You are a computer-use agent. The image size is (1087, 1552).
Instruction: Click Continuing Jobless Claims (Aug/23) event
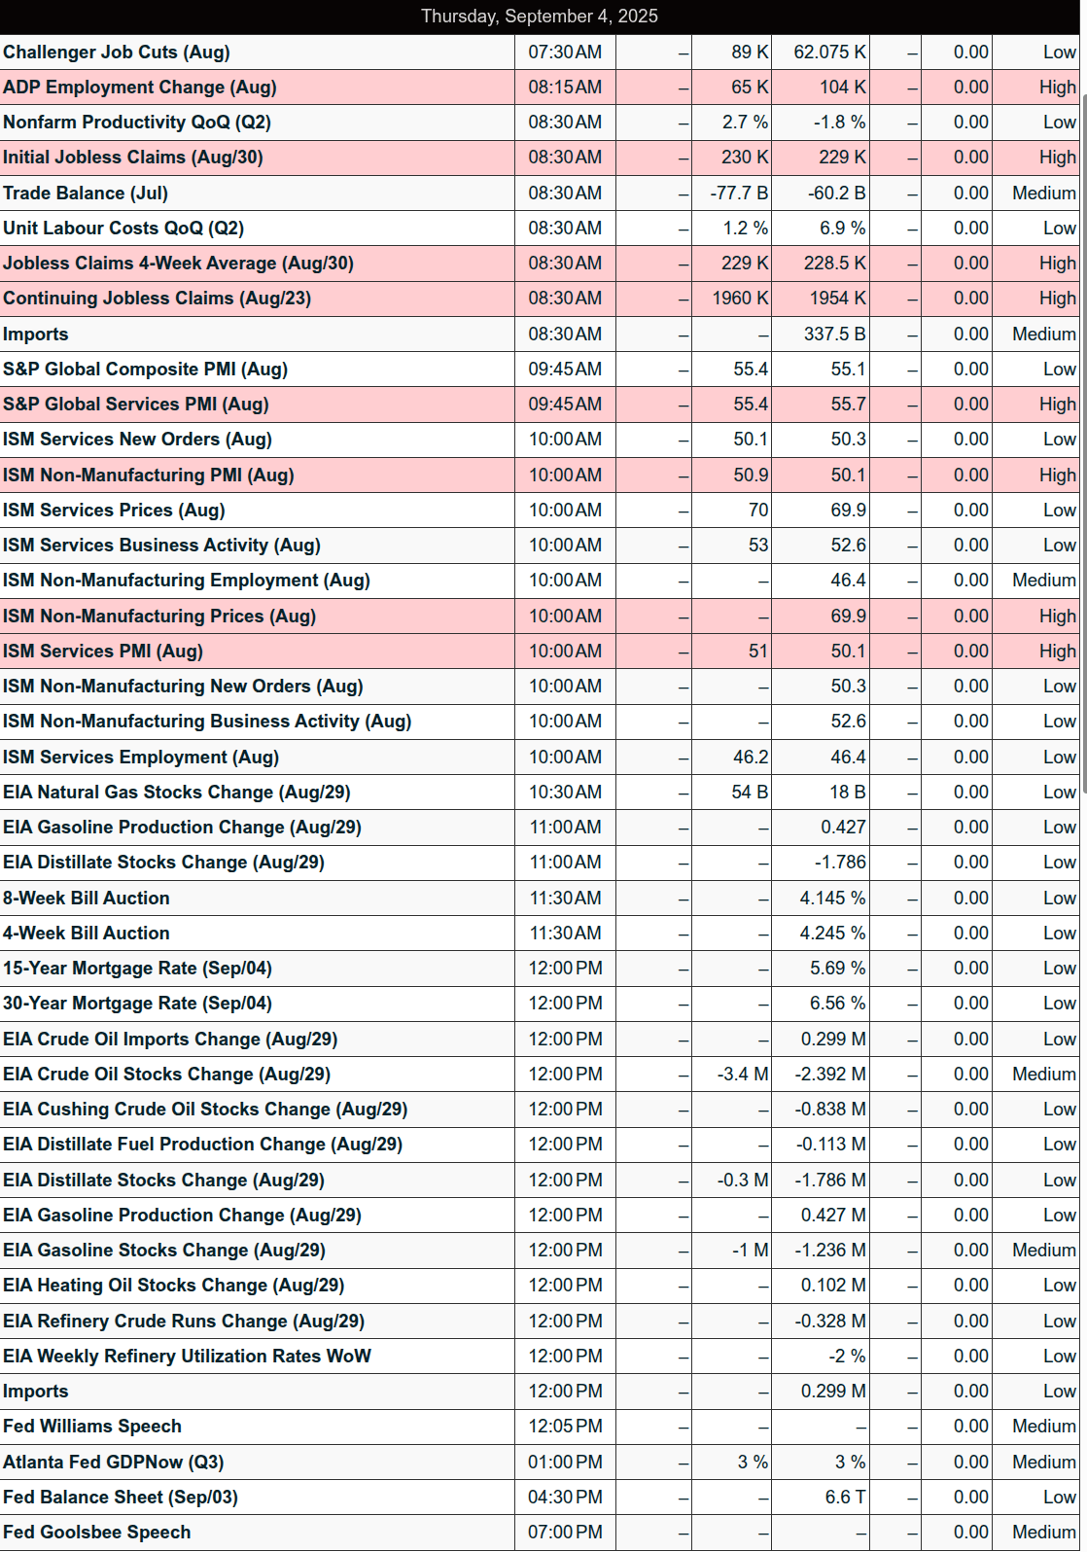click(x=158, y=299)
